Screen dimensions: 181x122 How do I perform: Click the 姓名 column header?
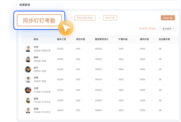[x=36, y=39]
